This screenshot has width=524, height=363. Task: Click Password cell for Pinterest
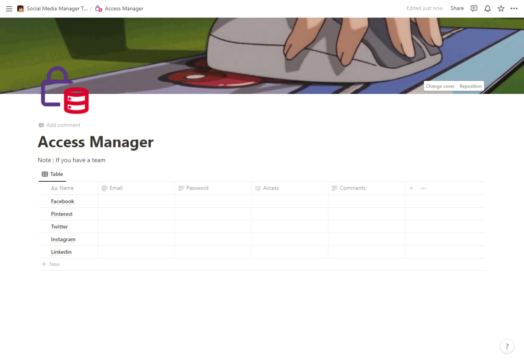(x=213, y=214)
